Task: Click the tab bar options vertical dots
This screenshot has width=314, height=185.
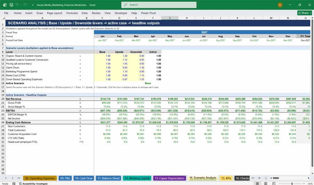Action: click(266, 178)
